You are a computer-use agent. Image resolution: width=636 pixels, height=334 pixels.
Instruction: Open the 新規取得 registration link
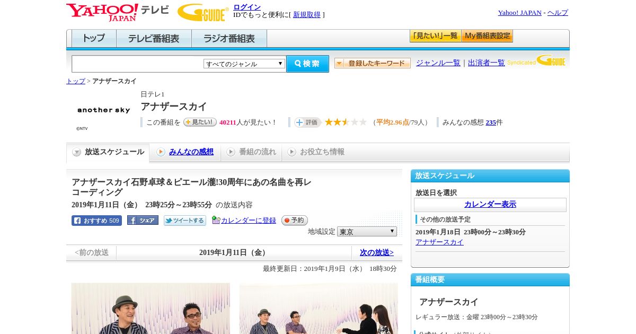point(307,15)
